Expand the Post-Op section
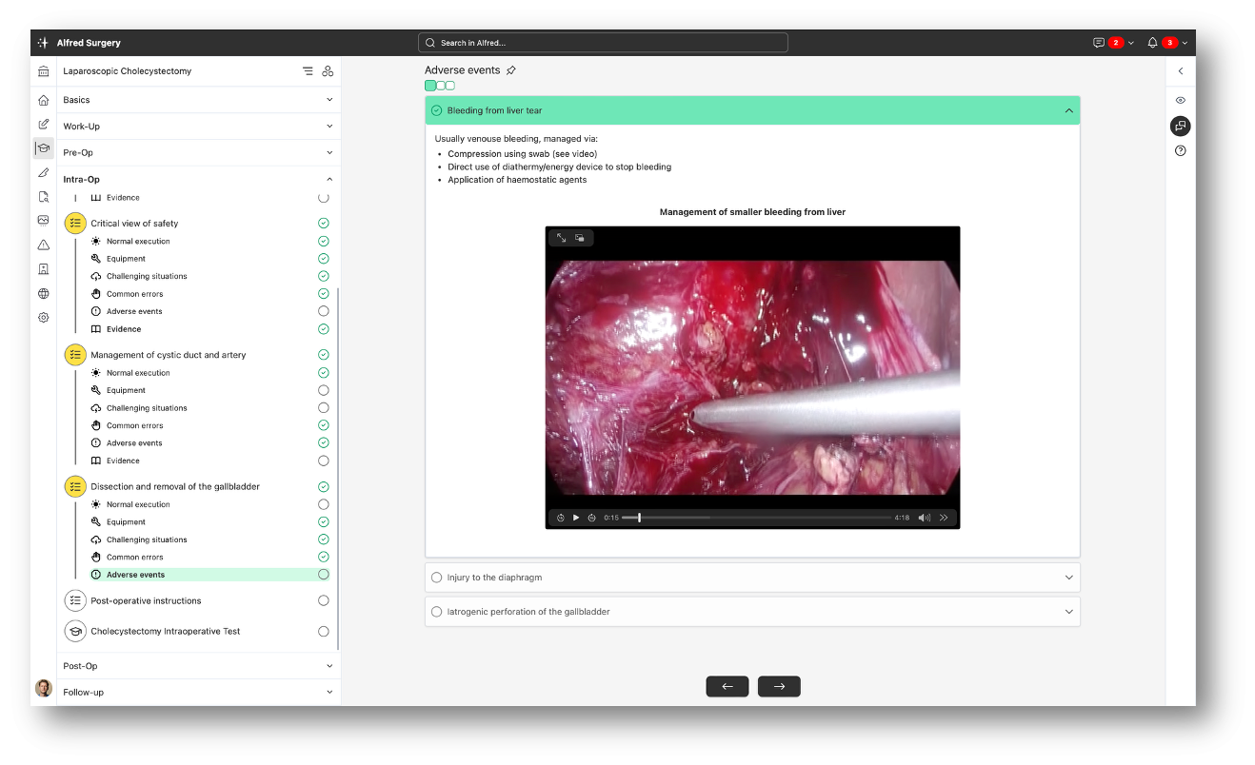 (x=329, y=666)
